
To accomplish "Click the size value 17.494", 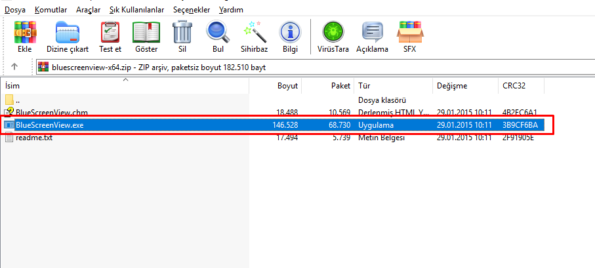I will [x=287, y=138].
